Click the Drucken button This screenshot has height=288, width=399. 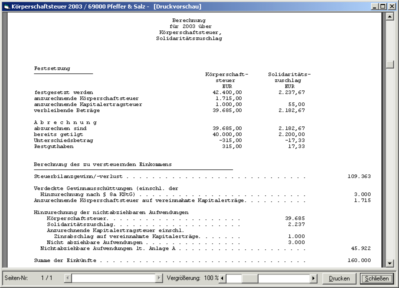click(x=339, y=278)
